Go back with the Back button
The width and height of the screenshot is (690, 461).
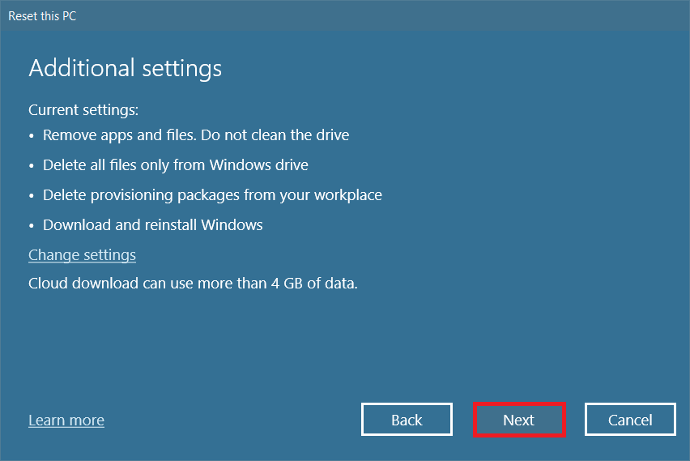(x=407, y=420)
